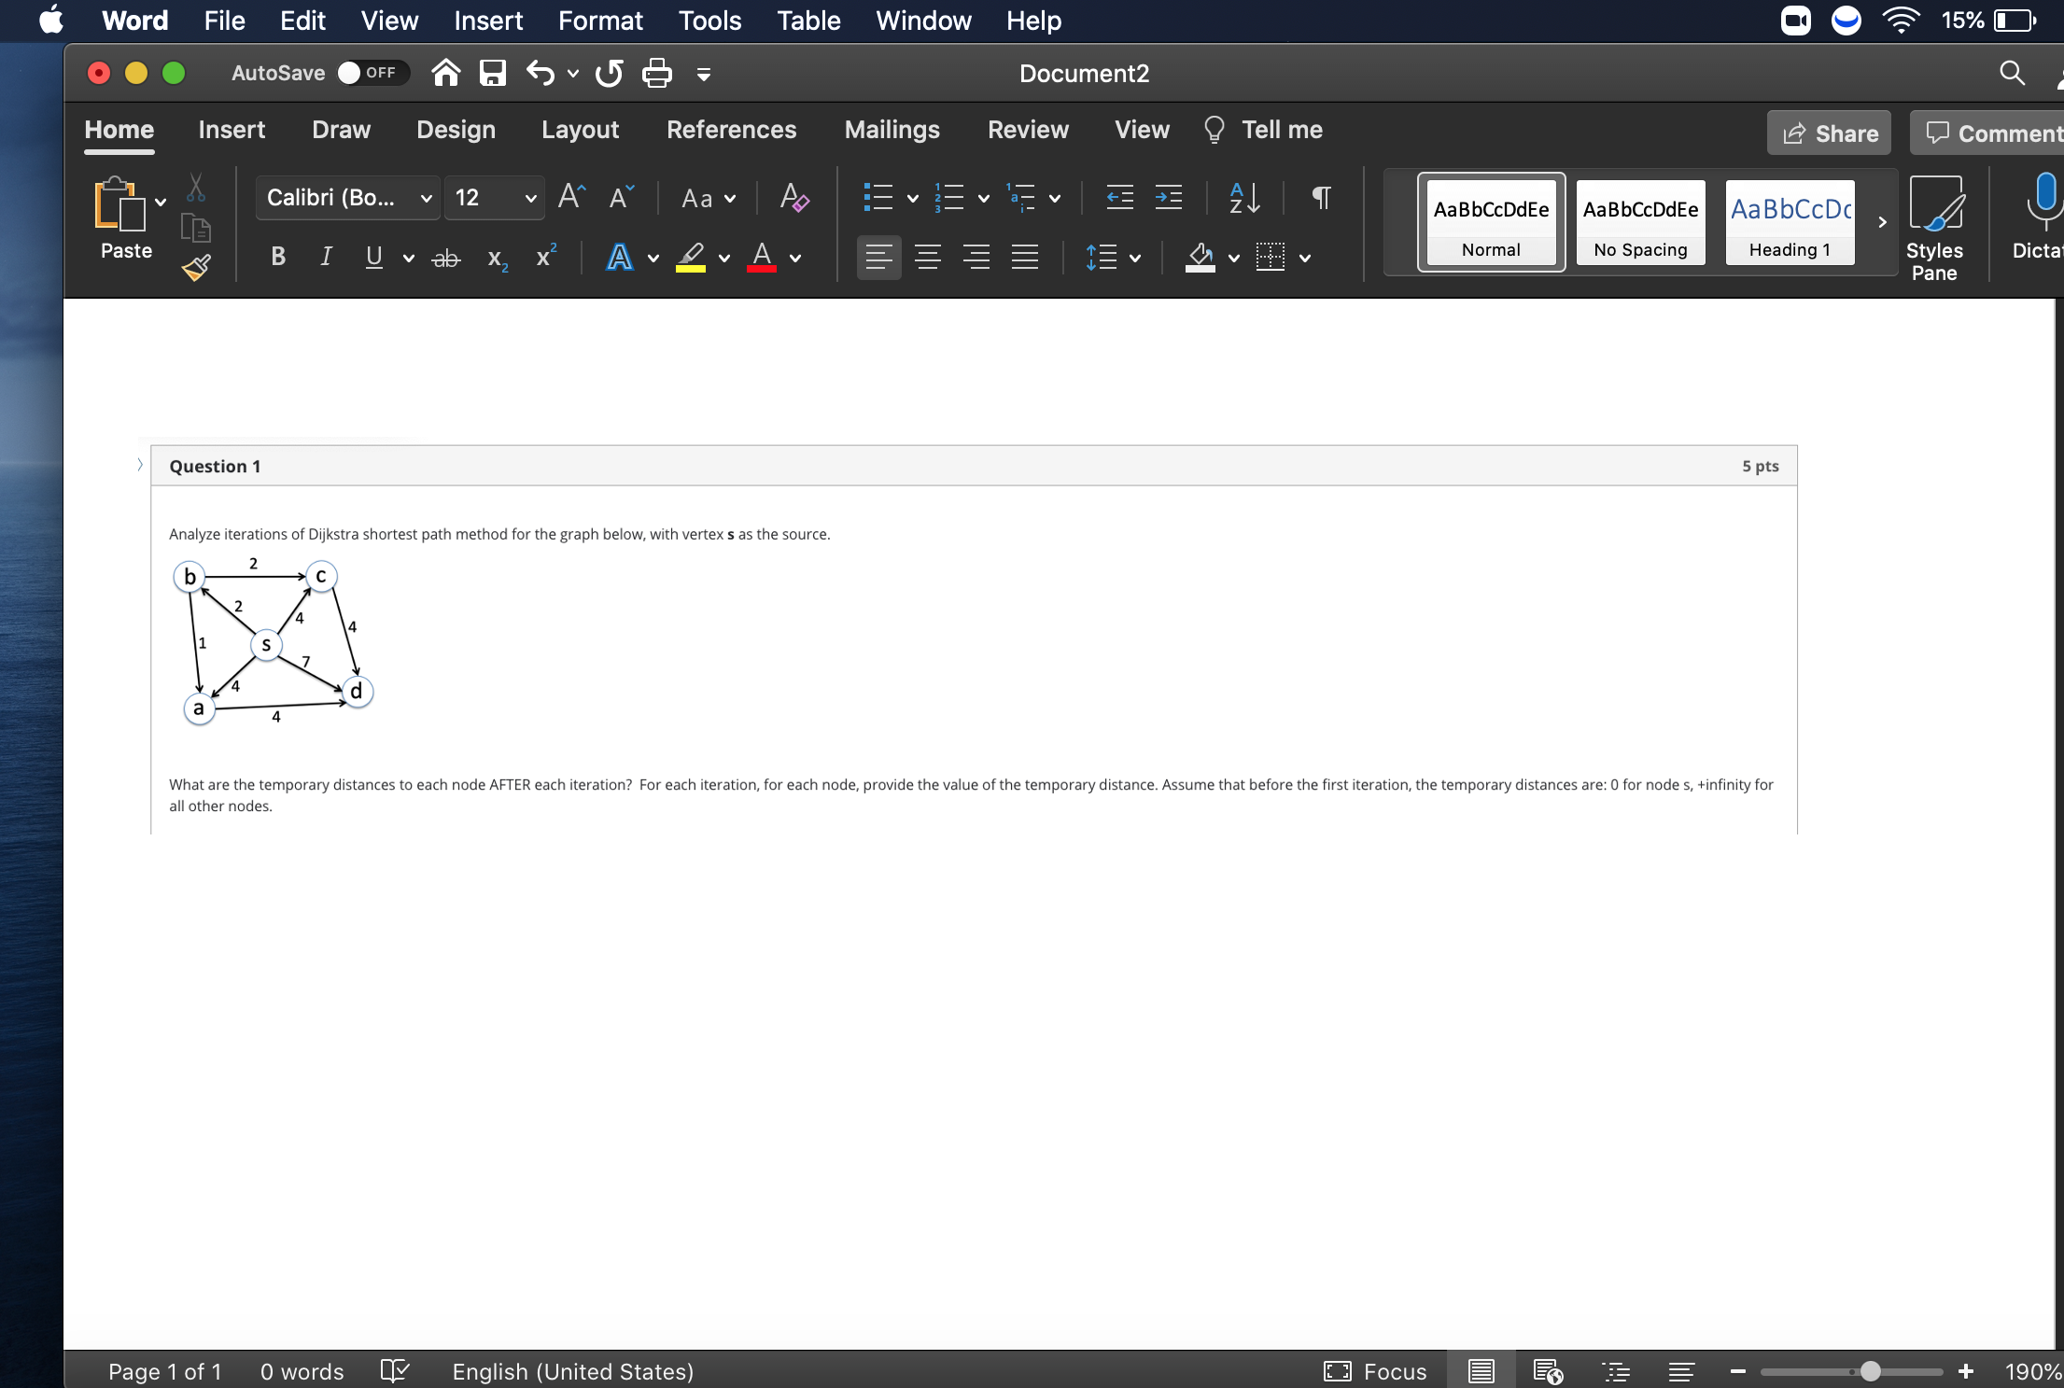Apply strikethrough formatting
This screenshot has height=1388, width=2064.
pos(445,259)
